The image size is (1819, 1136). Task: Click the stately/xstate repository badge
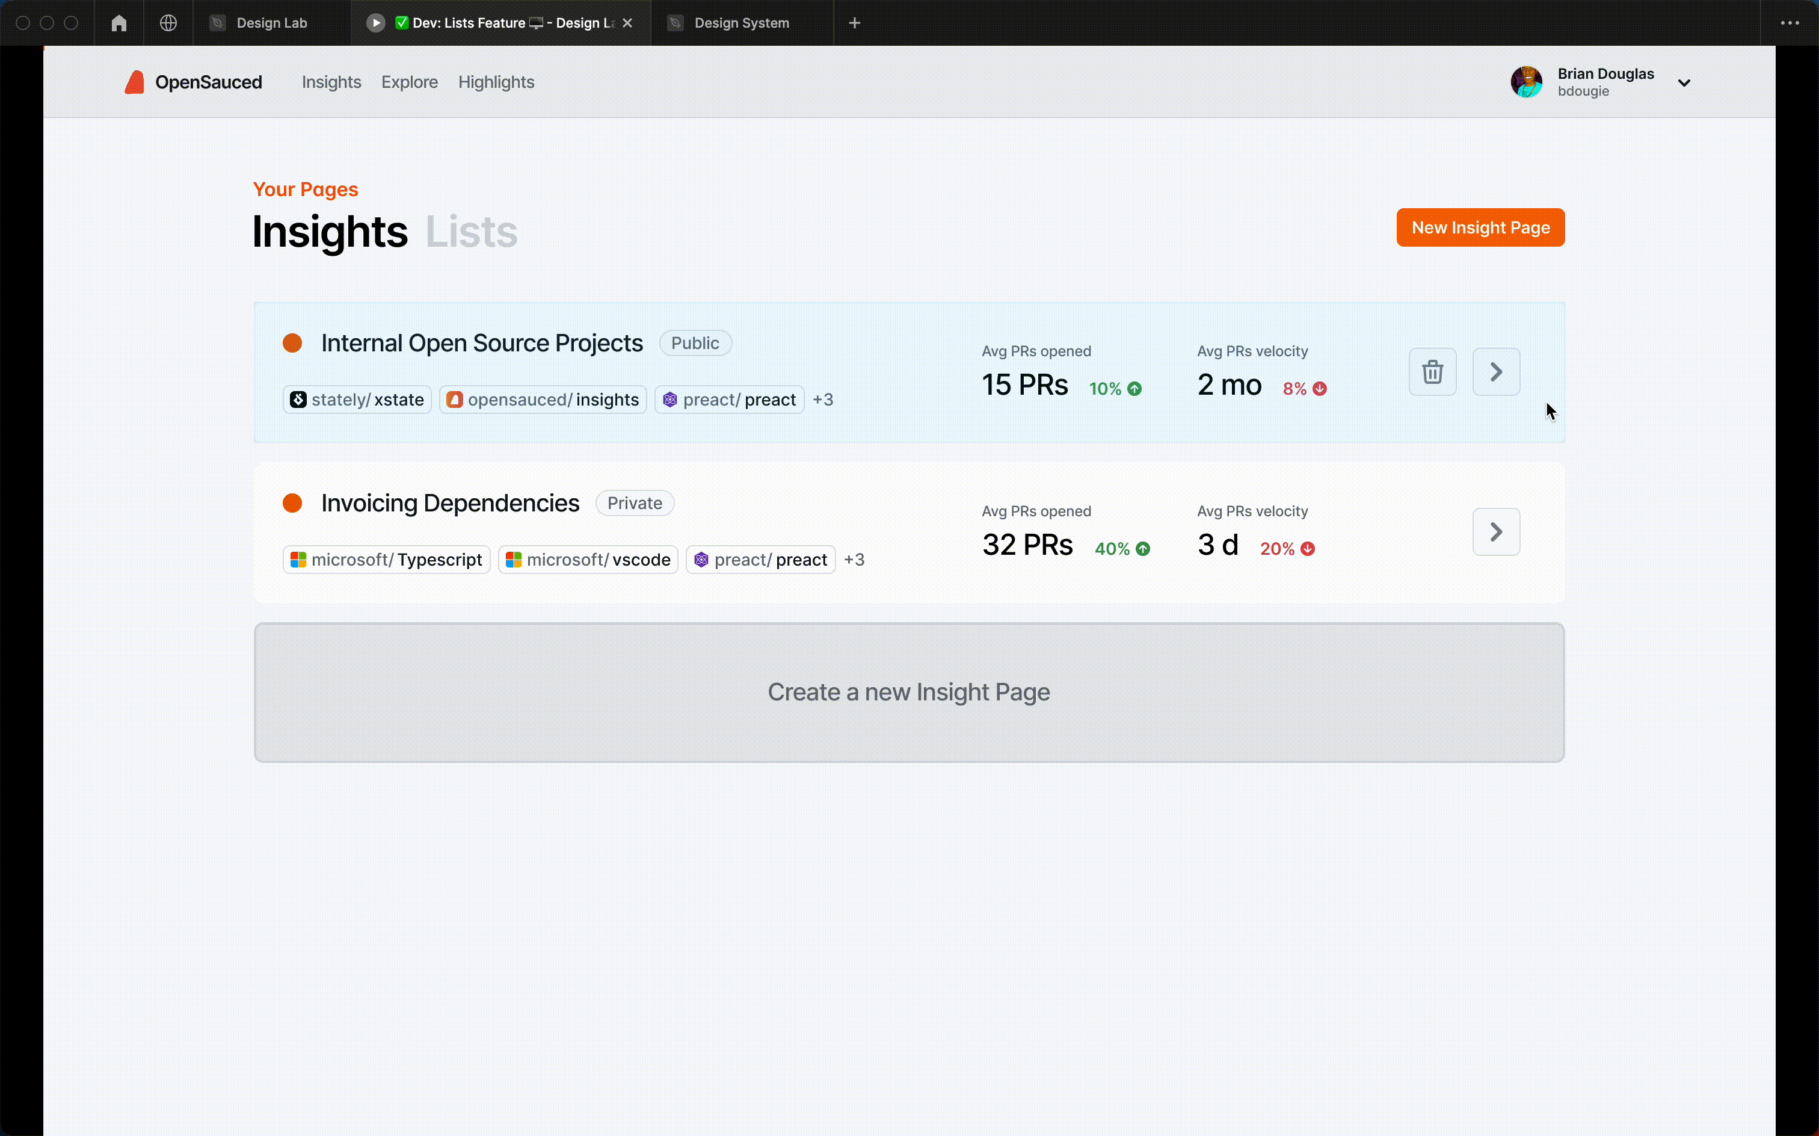click(x=357, y=399)
